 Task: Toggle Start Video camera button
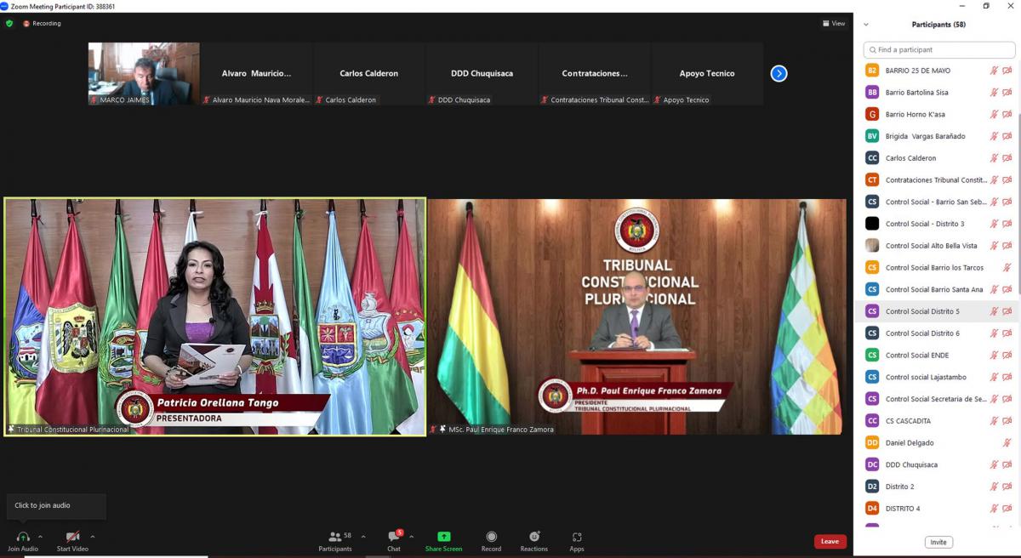pyautogui.click(x=72, y=537)
